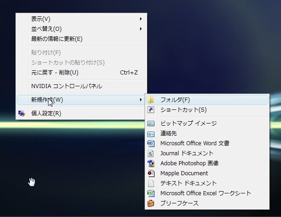The image size is (281, 217).
Task: Click the contact card icon beside 連絡先
Action: click(x=151, y=134)
